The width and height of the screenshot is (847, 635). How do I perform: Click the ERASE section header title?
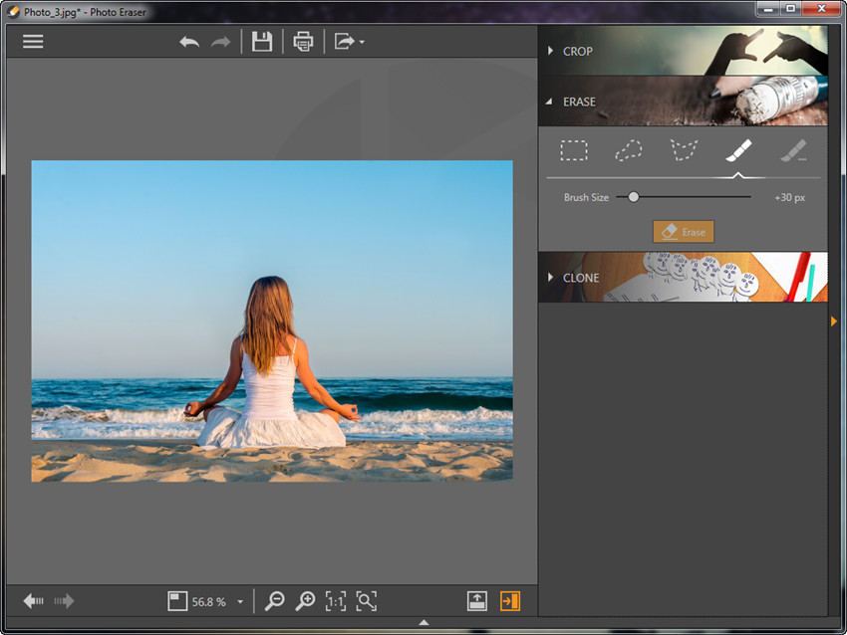(579, 102)
